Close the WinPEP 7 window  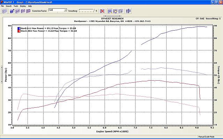pyautogui.click(x=221, y=2)
